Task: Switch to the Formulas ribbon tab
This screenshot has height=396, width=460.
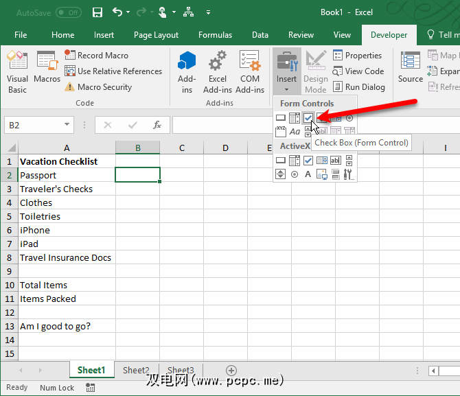Action: click(x=215, y=35)
